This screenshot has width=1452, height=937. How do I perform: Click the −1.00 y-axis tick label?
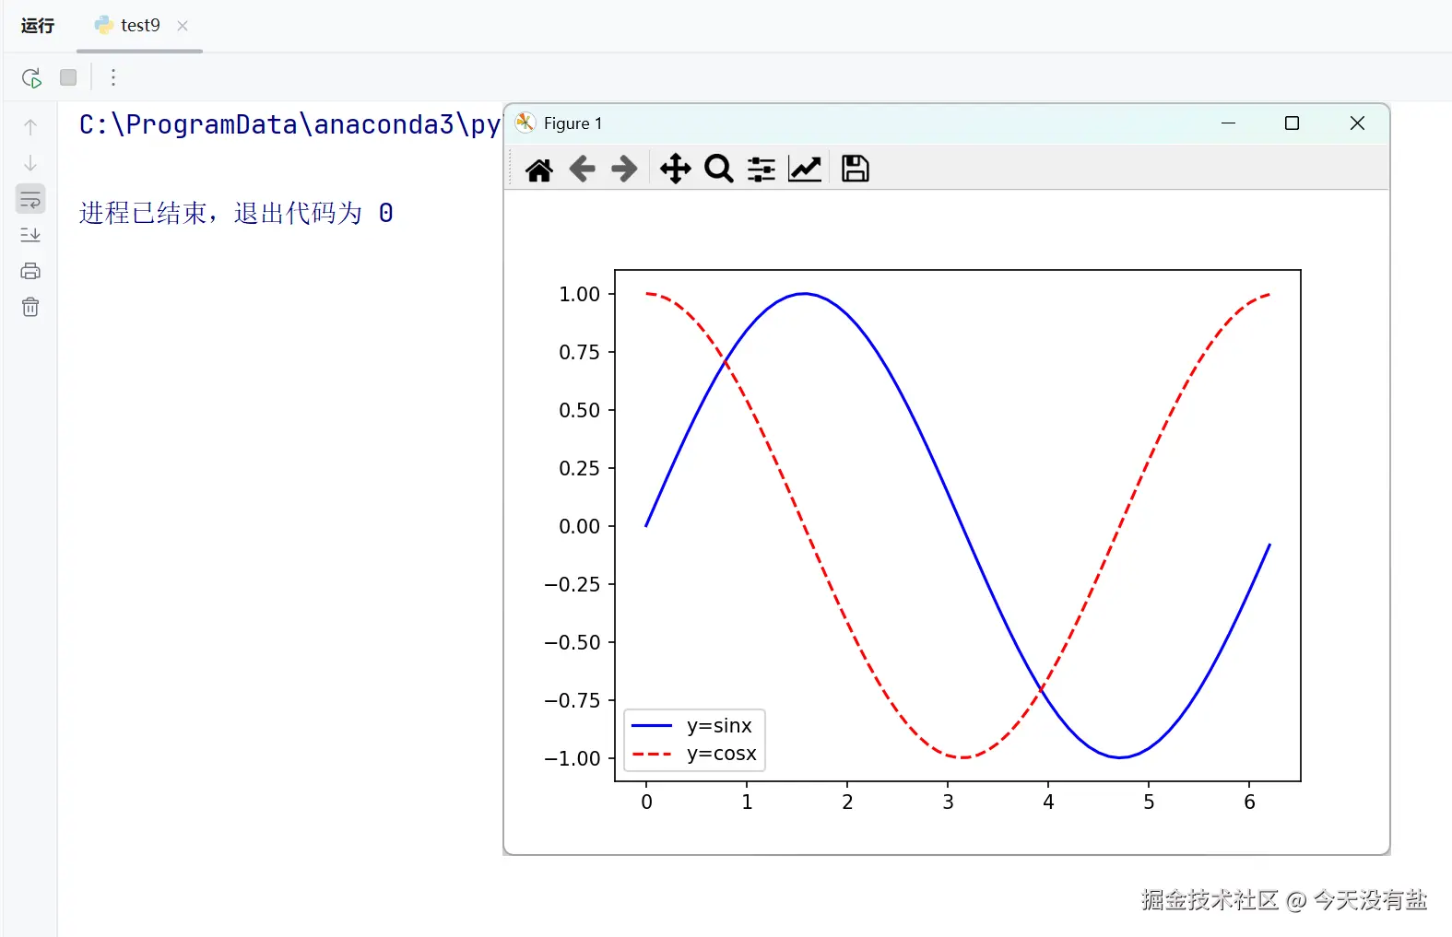click(x=573, y=759)
